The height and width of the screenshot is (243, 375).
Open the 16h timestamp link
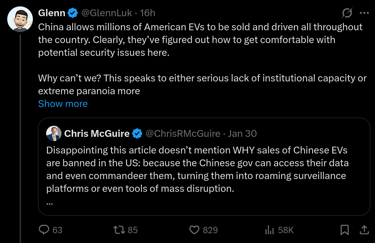pyautogui.click(x=148, y=13)
